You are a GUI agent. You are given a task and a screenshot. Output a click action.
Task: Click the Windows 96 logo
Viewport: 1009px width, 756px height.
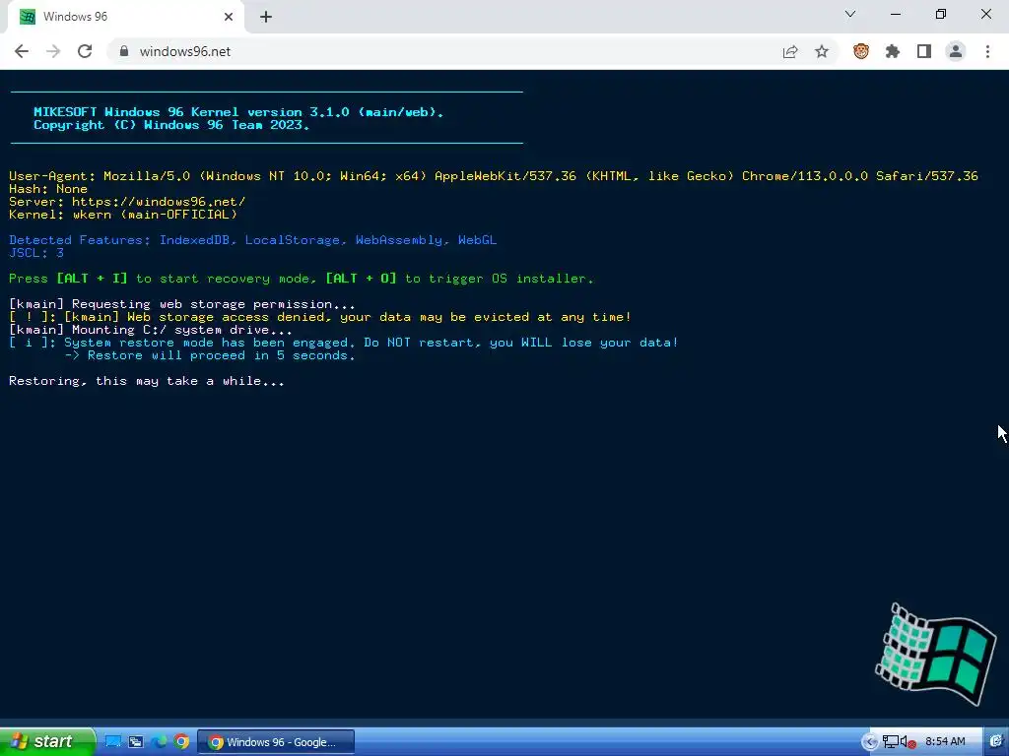[936, 654]
